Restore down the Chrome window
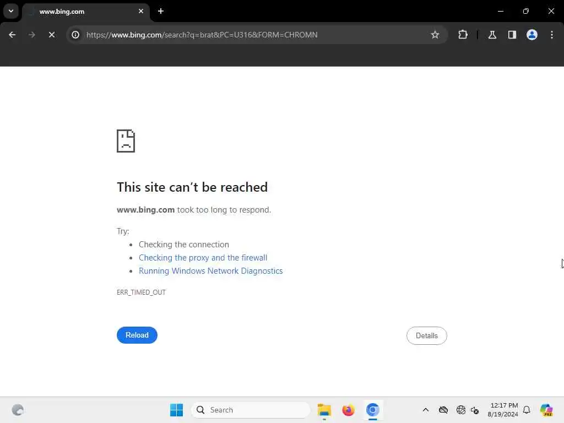 click(526, 11)
